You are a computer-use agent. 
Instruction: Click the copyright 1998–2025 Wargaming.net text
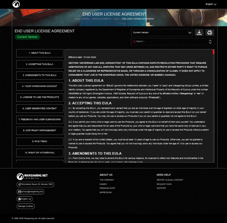click(33, 218)
